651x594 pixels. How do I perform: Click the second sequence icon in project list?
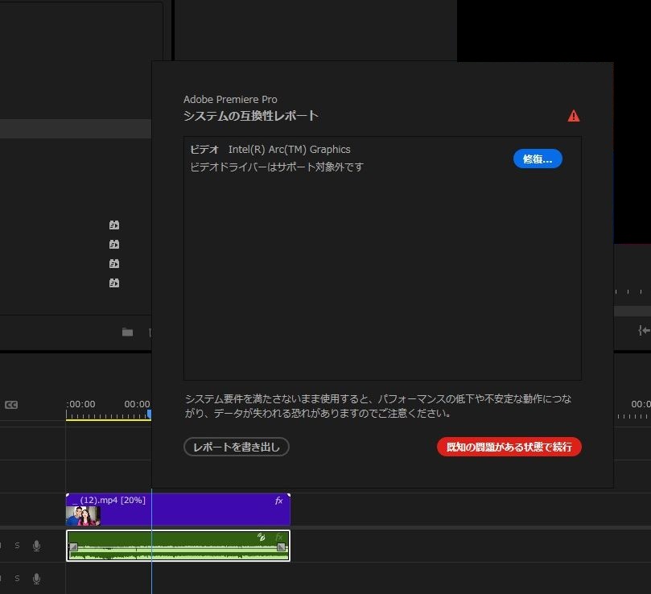[114, 245]
